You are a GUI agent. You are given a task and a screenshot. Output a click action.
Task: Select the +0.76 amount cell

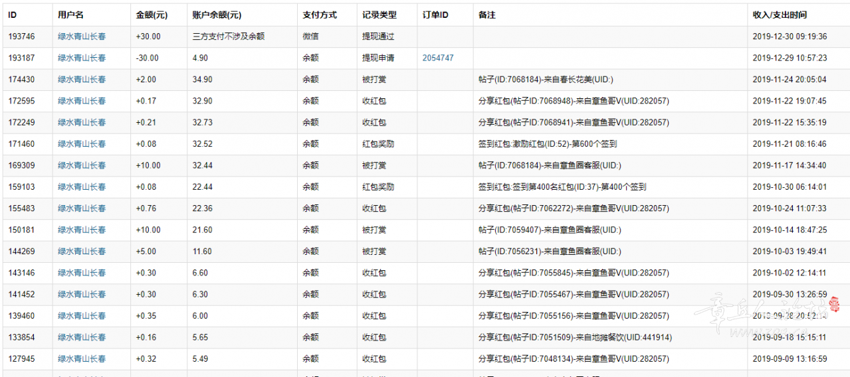(x=146, y=208)
